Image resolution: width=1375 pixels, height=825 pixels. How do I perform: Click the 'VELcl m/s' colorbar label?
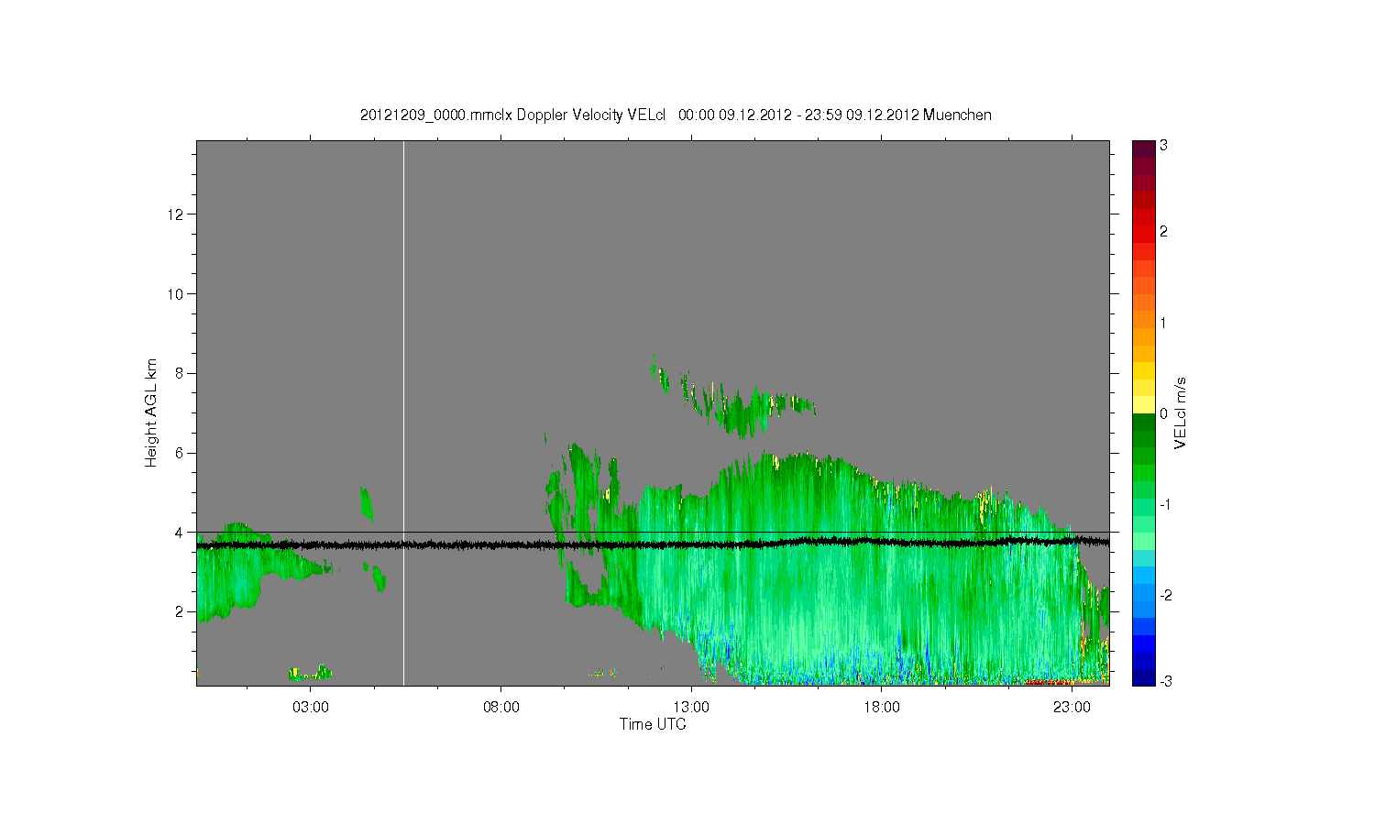(1181, 412)
